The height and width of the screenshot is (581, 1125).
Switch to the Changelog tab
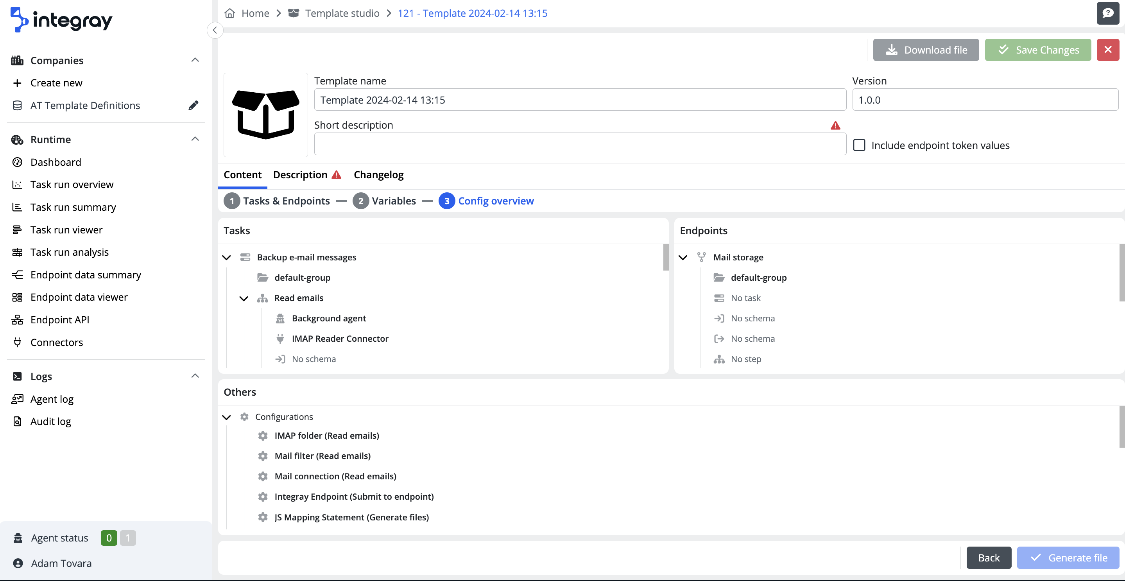tap(378, 175)
